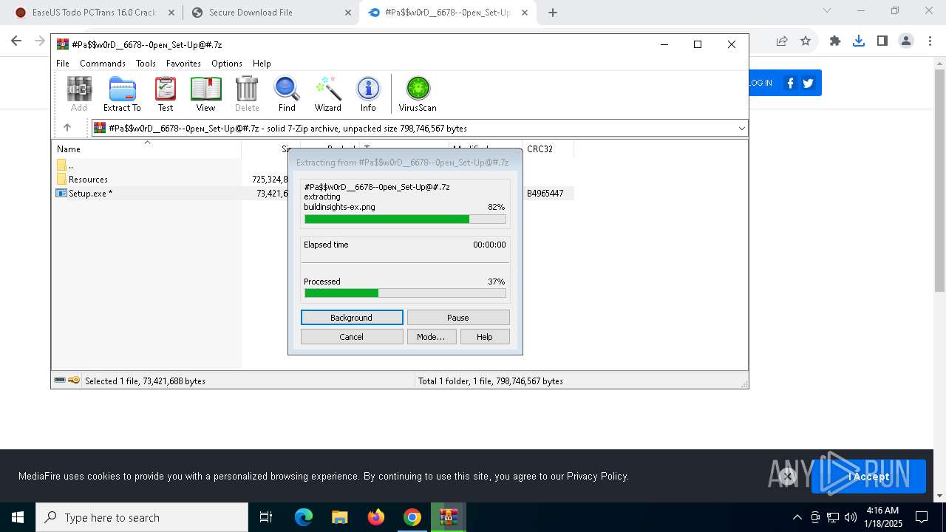Expand the archive path dropdown arrow
The height and width of the screenshot is (532, 946).
[741, 129]
